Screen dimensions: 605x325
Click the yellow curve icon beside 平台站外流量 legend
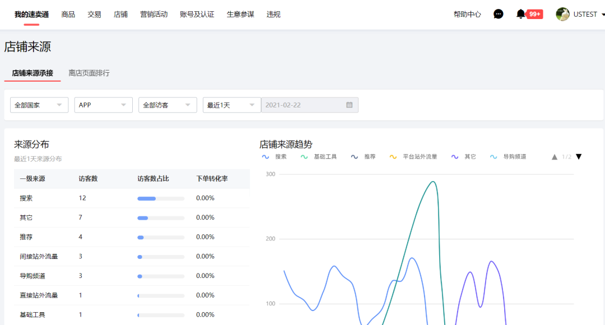(x=393, y=157)
